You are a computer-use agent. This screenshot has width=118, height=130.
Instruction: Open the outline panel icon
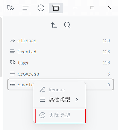point(26,8)
